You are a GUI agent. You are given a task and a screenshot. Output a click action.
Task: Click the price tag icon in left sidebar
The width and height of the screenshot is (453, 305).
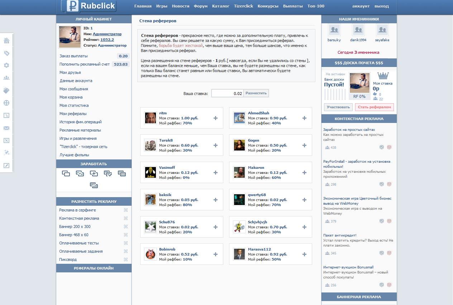pyautogui.click(x=6, y=53)
